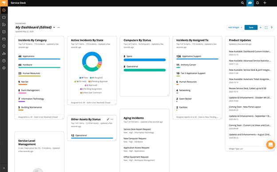The image size is (277, 172).
Task: Toggle the Pending Assignment legend item
Action: [x=91, y=89]
